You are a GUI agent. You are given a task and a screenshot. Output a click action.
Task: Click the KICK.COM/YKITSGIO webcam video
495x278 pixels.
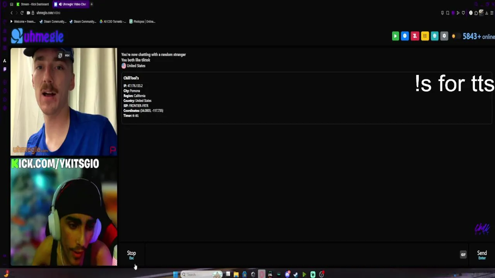click(x=64, y=212)
